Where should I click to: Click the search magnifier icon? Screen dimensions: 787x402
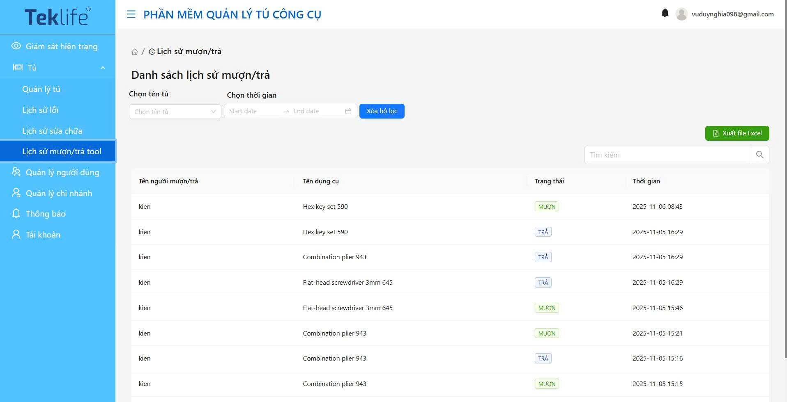pyautogui.click(x=759, y=155)
